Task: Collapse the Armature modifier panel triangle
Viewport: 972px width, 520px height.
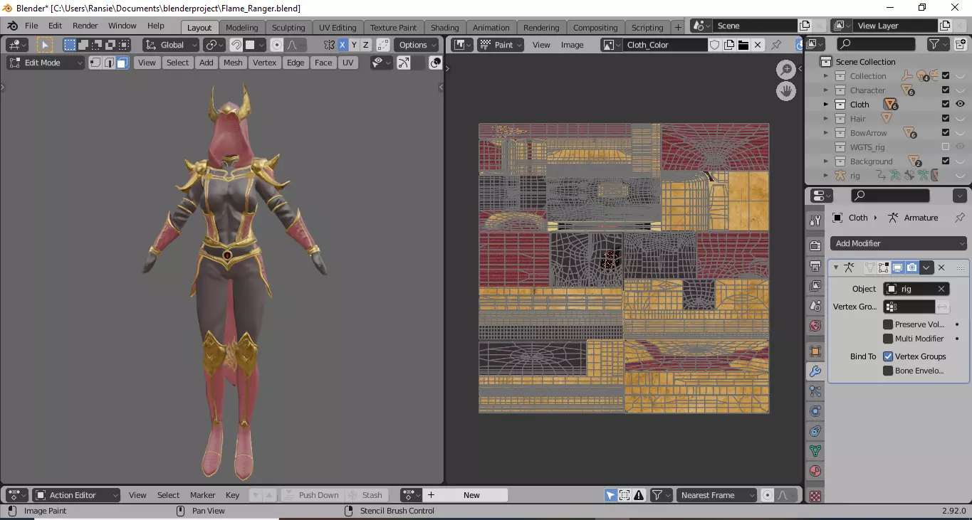Action: click(836, 267)
